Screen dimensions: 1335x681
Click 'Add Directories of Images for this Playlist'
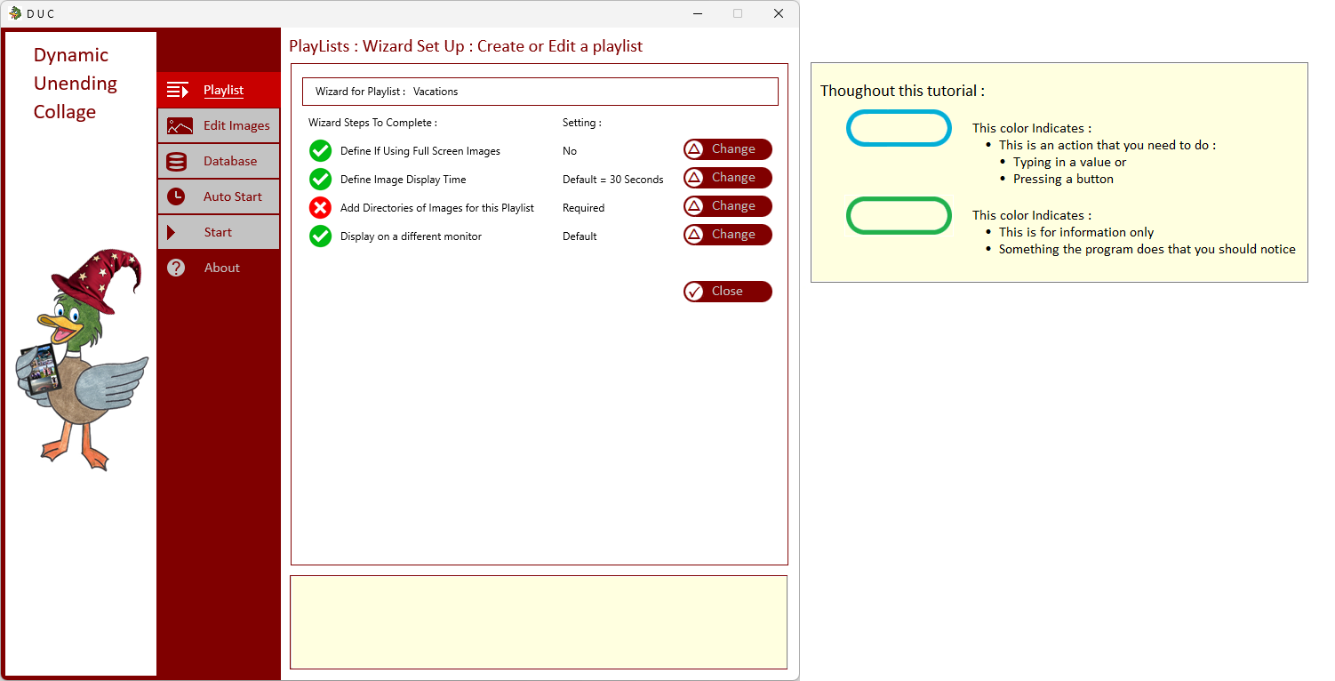(437, 208)
